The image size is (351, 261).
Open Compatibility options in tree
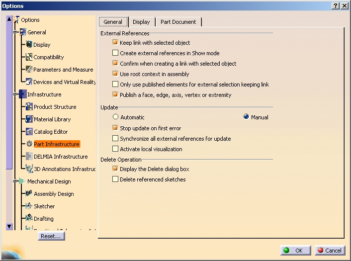(x=49, y=57)
